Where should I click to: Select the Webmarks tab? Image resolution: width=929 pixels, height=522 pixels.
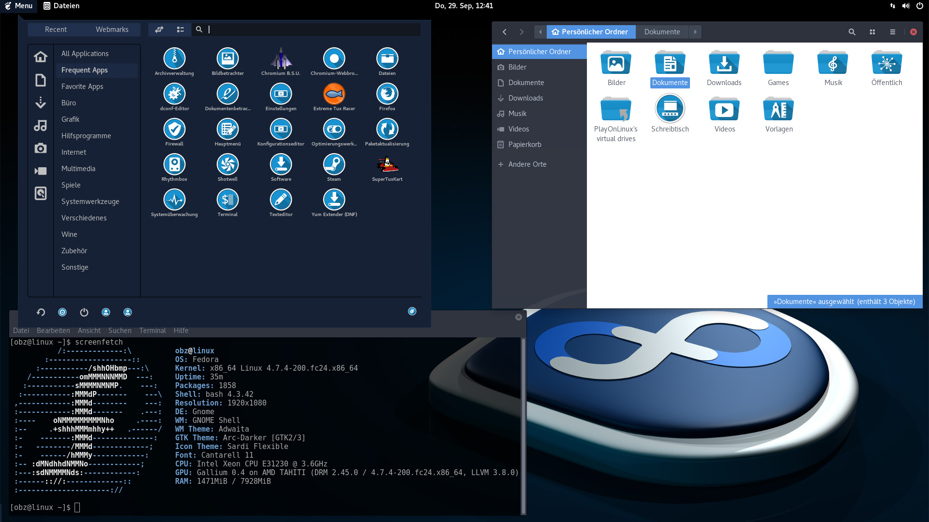[112, 29]
